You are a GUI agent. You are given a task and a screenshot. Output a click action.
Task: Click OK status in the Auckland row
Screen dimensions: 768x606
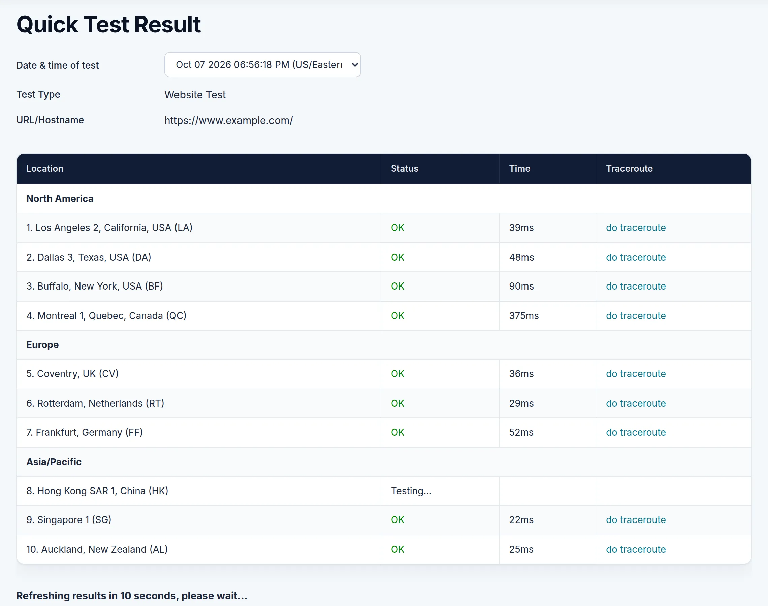(397, 549)
